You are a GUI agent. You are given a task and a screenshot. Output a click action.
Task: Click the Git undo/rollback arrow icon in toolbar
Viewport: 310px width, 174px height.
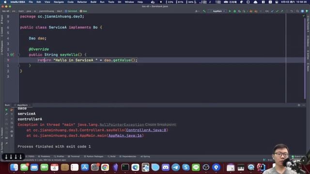tap(292, 11)
